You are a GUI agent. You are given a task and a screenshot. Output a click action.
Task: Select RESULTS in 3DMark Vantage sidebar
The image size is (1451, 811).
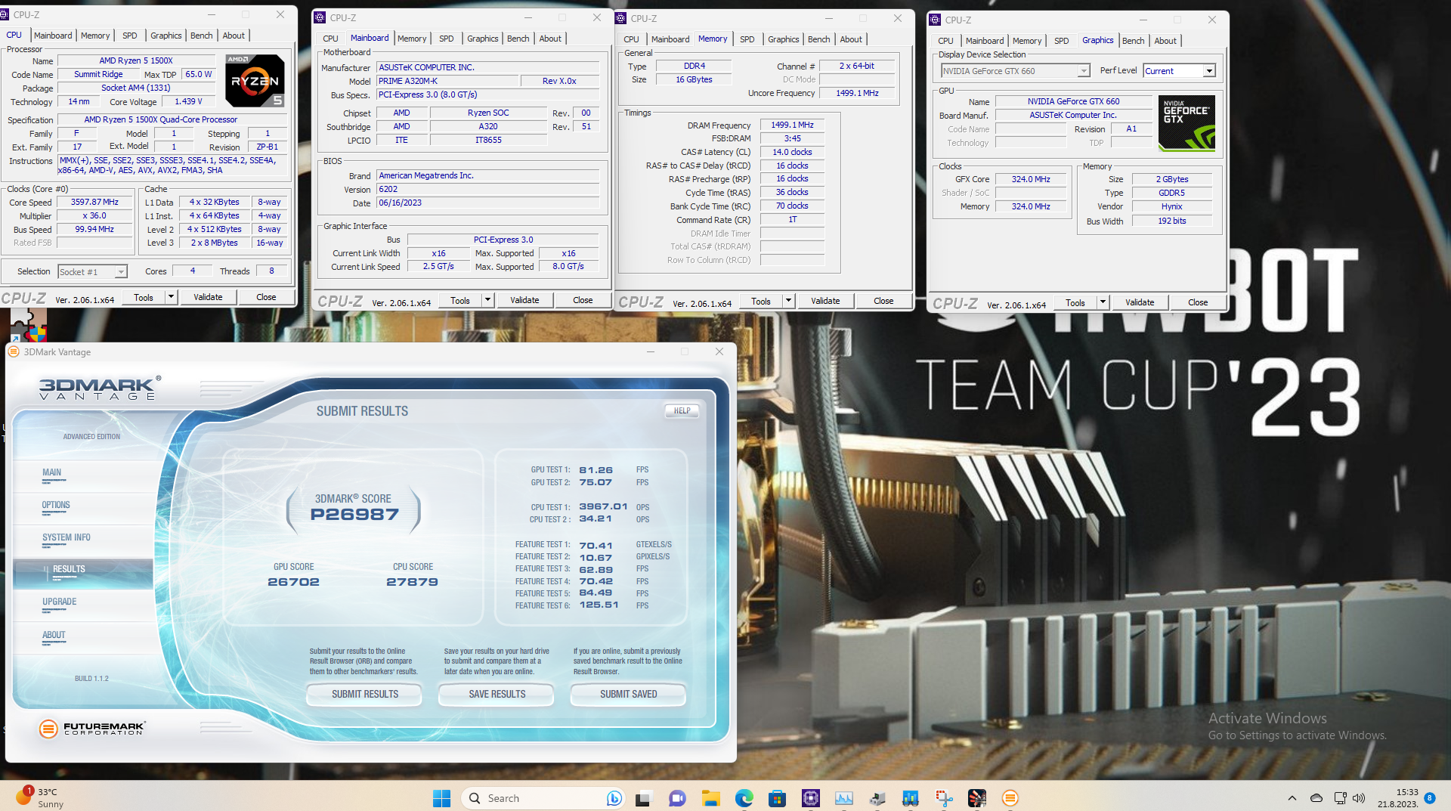pos(83,572)
